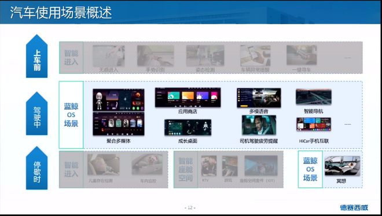Click the 车内监控 caption
The image size is (382, 216).
[148, 181]
